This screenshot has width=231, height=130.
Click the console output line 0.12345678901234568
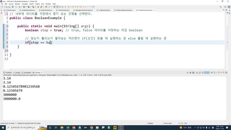tap(21, 87)
